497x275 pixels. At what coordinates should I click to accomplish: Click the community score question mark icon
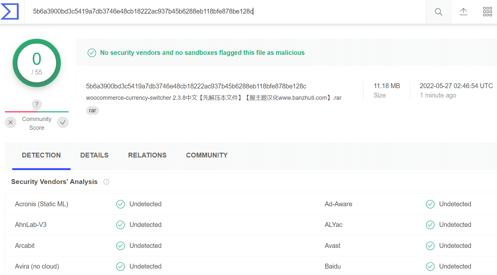[x=37, y=105]
